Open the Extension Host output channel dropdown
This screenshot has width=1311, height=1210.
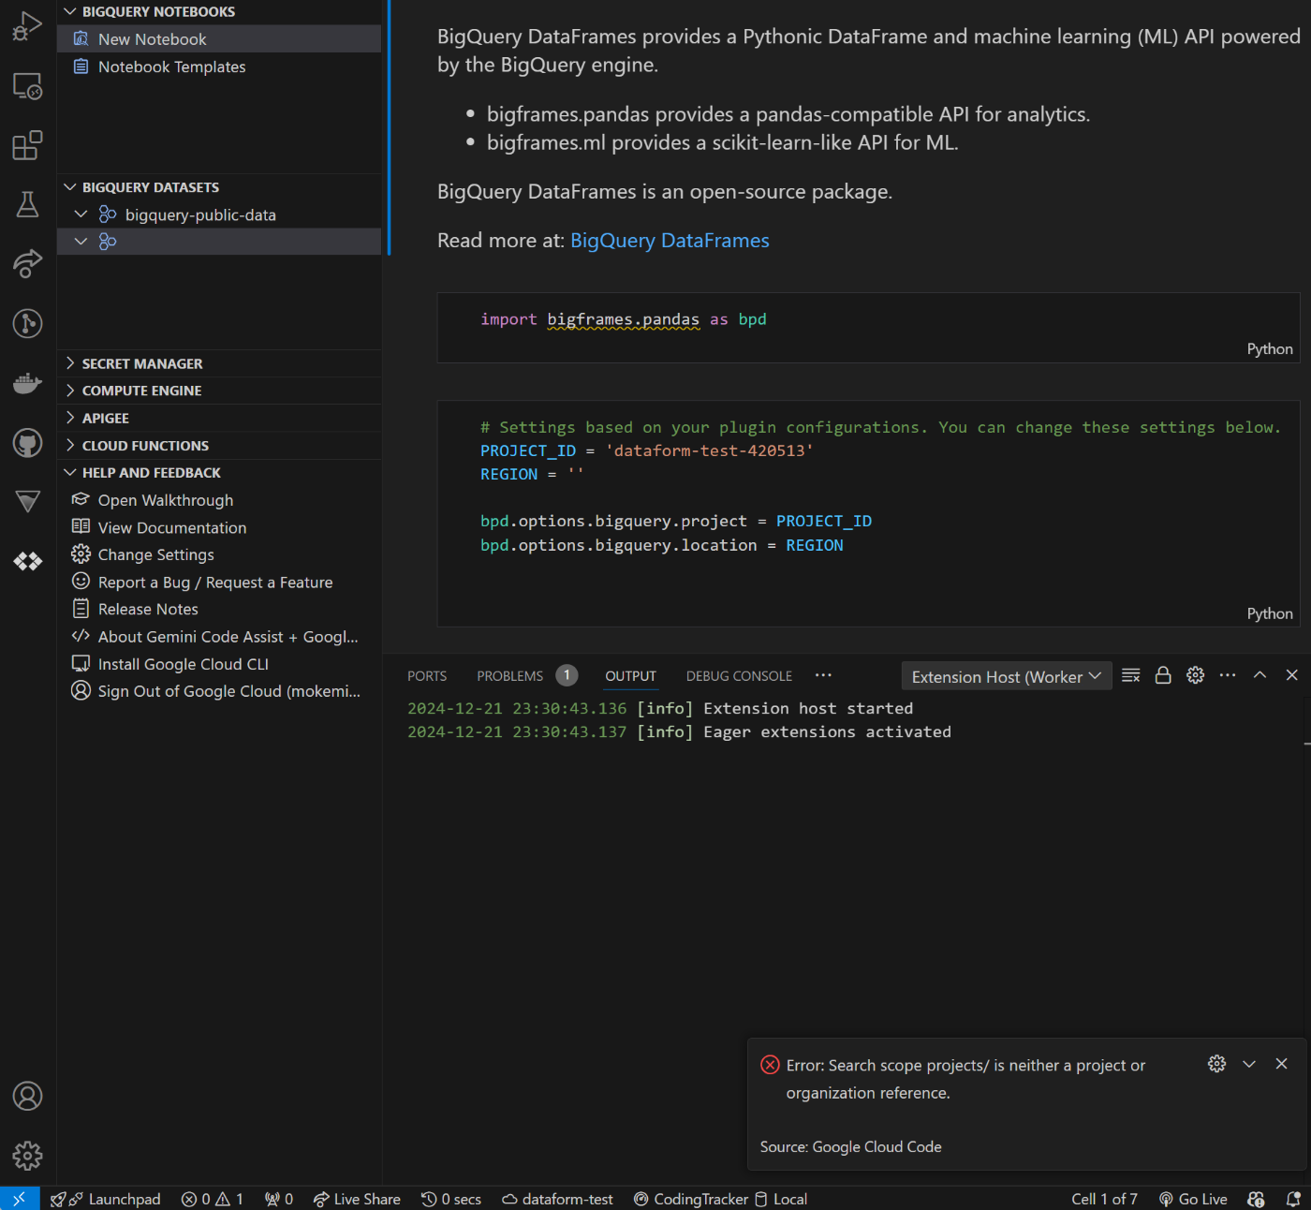coord(1007,676)
